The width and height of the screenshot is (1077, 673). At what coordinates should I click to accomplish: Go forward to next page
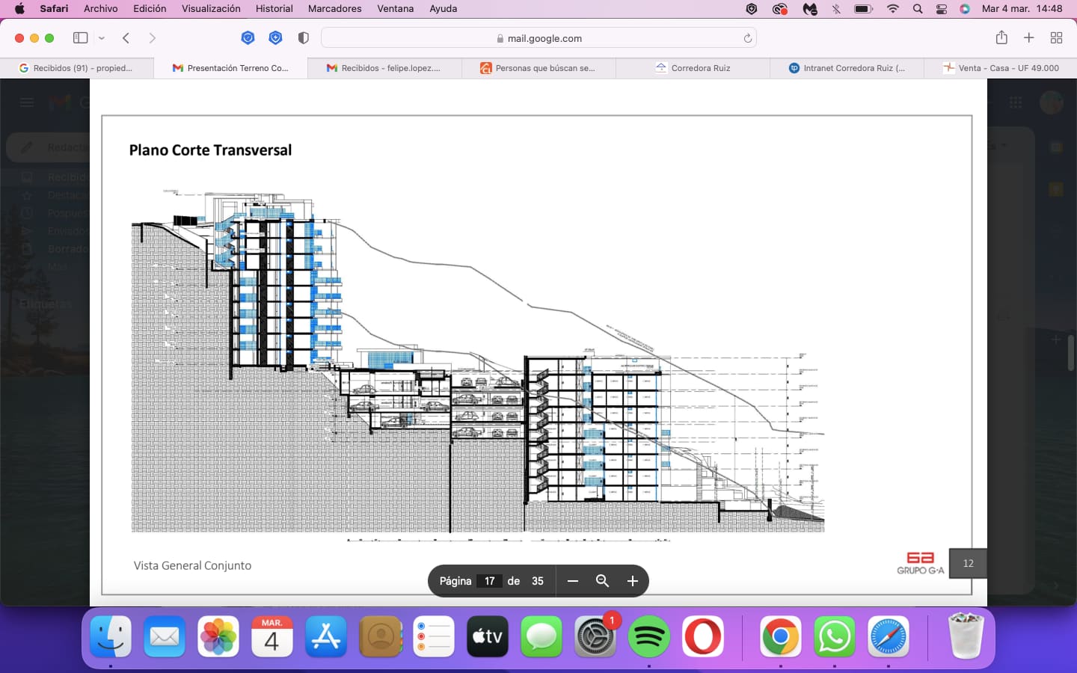point(153,38)
